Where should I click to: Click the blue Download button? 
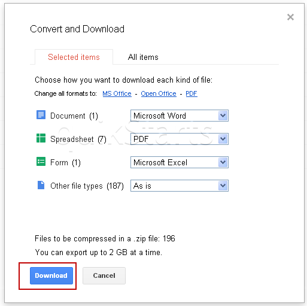[51, 275]
